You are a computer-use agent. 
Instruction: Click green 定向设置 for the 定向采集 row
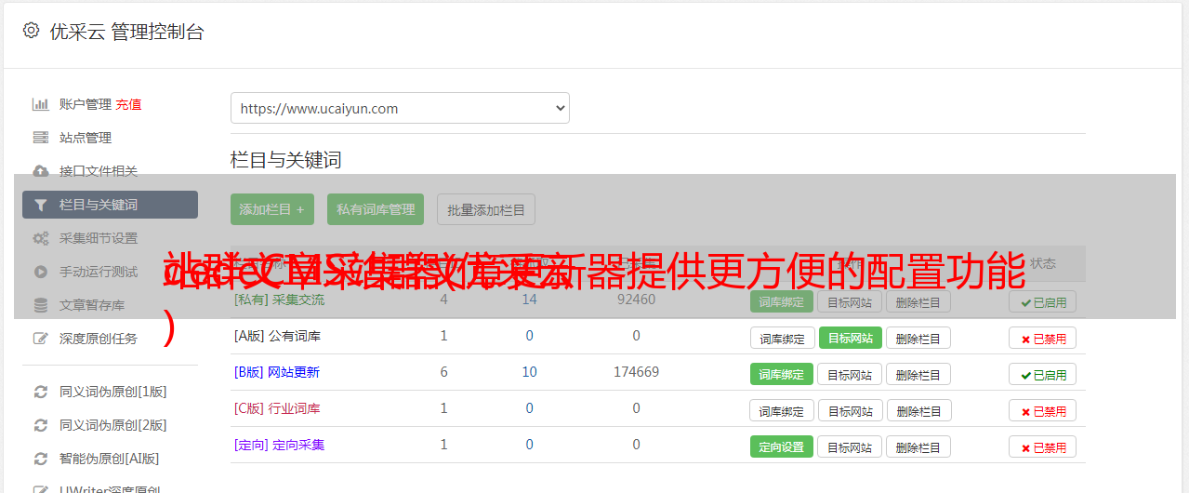coord(782,446)
